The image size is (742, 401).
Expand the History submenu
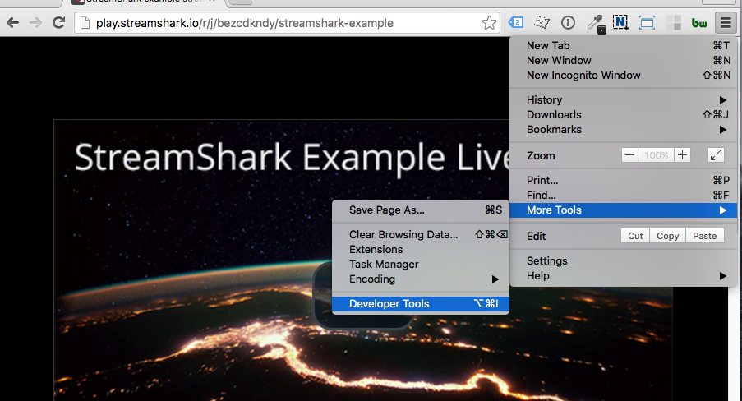pyautogui.click(x=623, y=100)
